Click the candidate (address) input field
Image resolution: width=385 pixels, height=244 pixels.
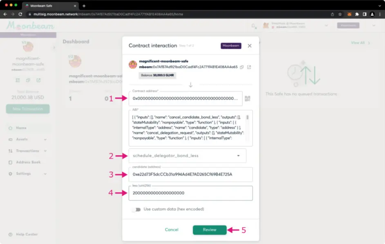tap(190, 174)
